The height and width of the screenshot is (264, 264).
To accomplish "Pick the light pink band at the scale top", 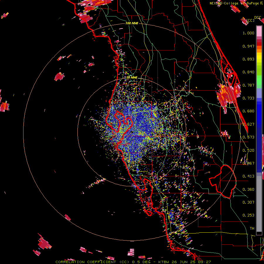I will [x=259, y=31].
